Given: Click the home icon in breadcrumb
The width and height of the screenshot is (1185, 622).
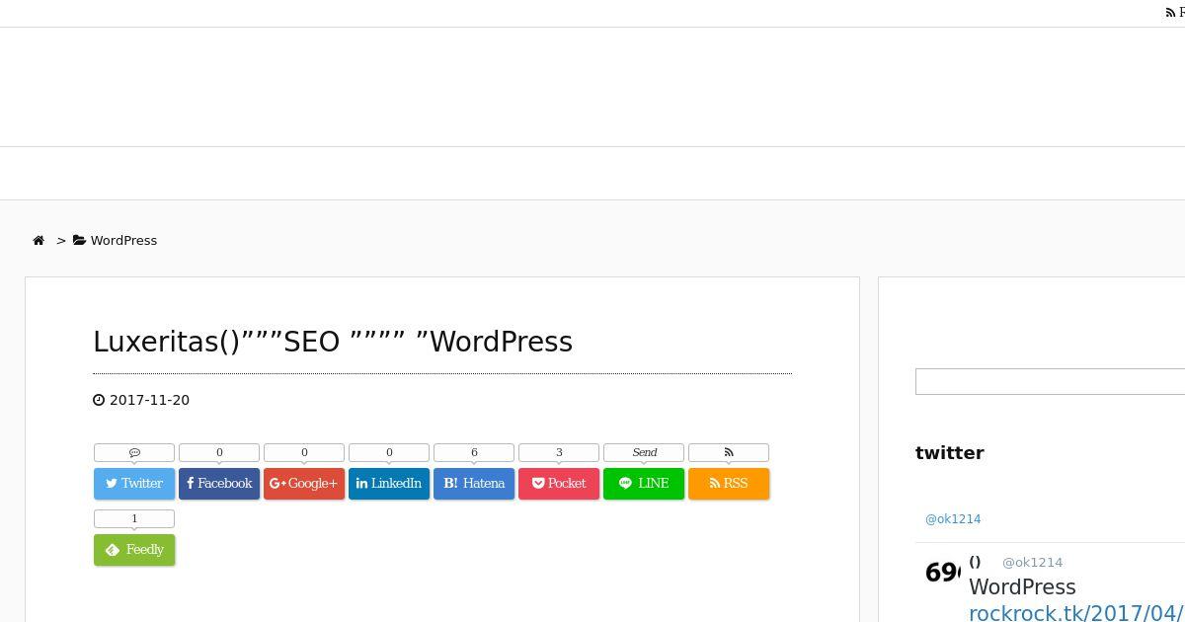Looking at the screenshot, I should 39,240.
